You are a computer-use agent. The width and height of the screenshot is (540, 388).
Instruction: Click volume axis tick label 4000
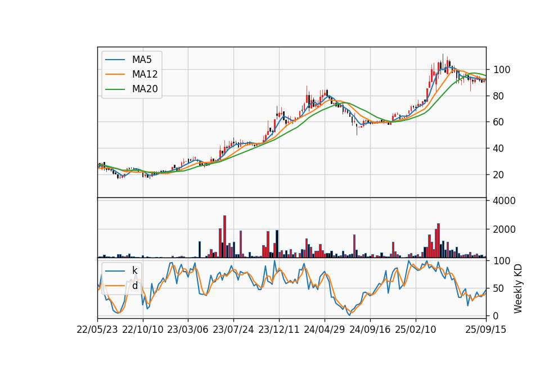504,200
